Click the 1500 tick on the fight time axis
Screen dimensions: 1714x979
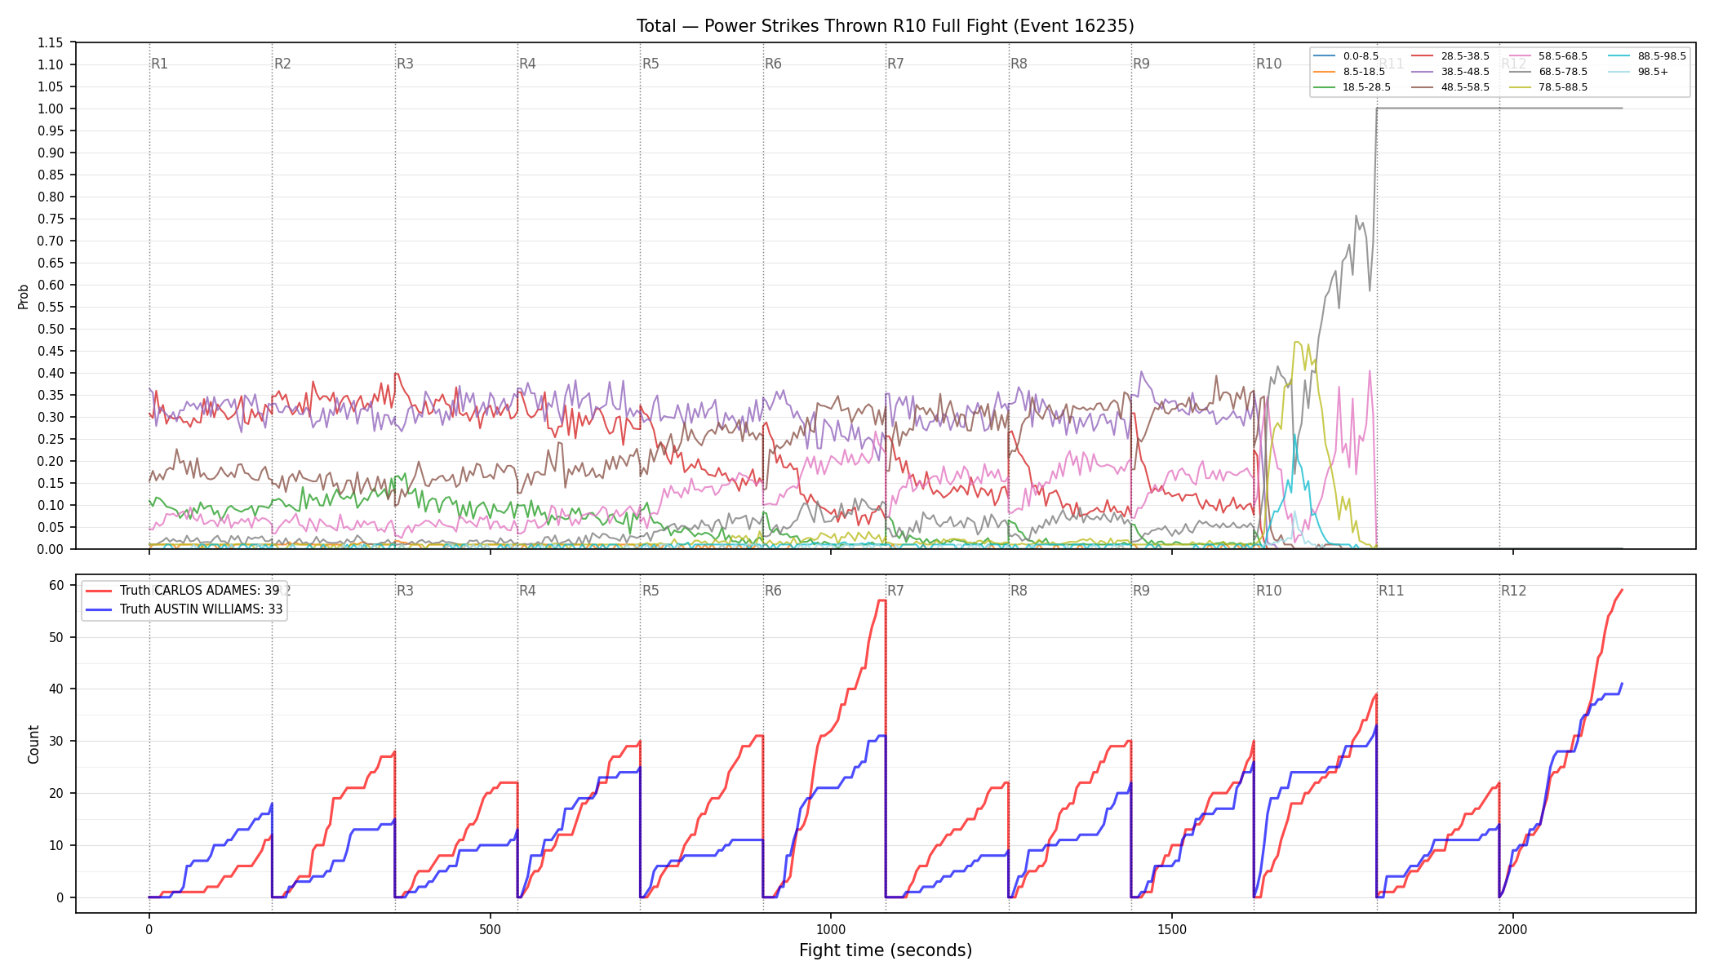click(1172, 929)
